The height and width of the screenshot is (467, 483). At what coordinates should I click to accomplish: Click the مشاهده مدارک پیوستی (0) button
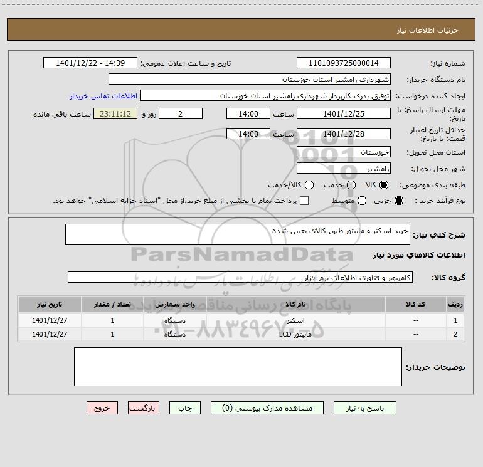point(267,408)
